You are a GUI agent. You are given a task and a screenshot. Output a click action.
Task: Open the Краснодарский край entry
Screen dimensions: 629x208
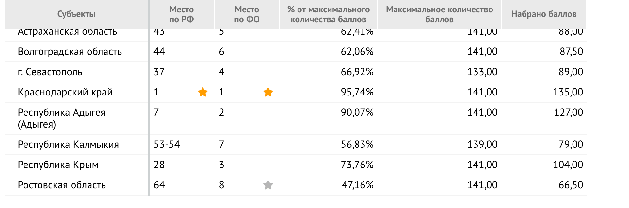(x=65, y=92)
